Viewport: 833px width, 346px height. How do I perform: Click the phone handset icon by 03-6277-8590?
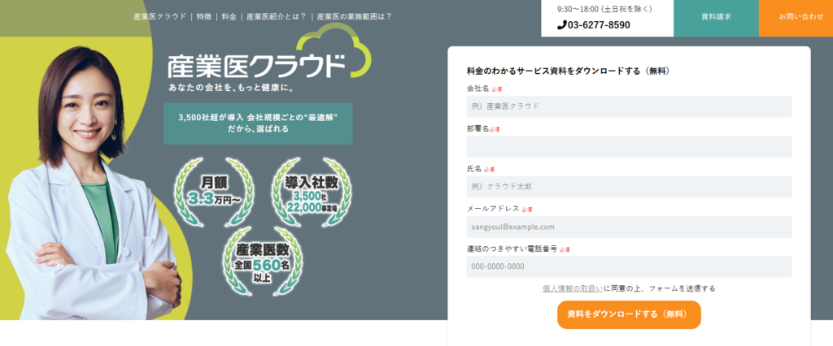coord(561,25)
